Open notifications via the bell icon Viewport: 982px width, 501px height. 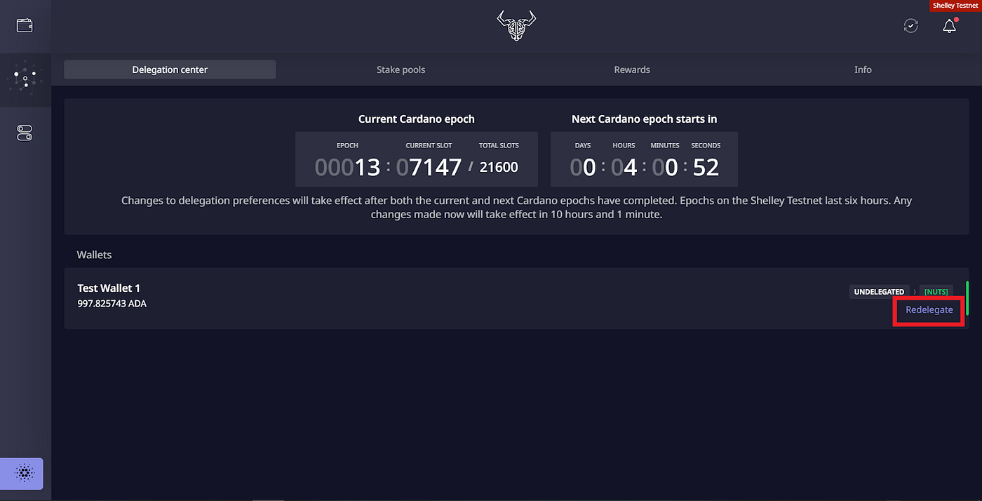949,26
